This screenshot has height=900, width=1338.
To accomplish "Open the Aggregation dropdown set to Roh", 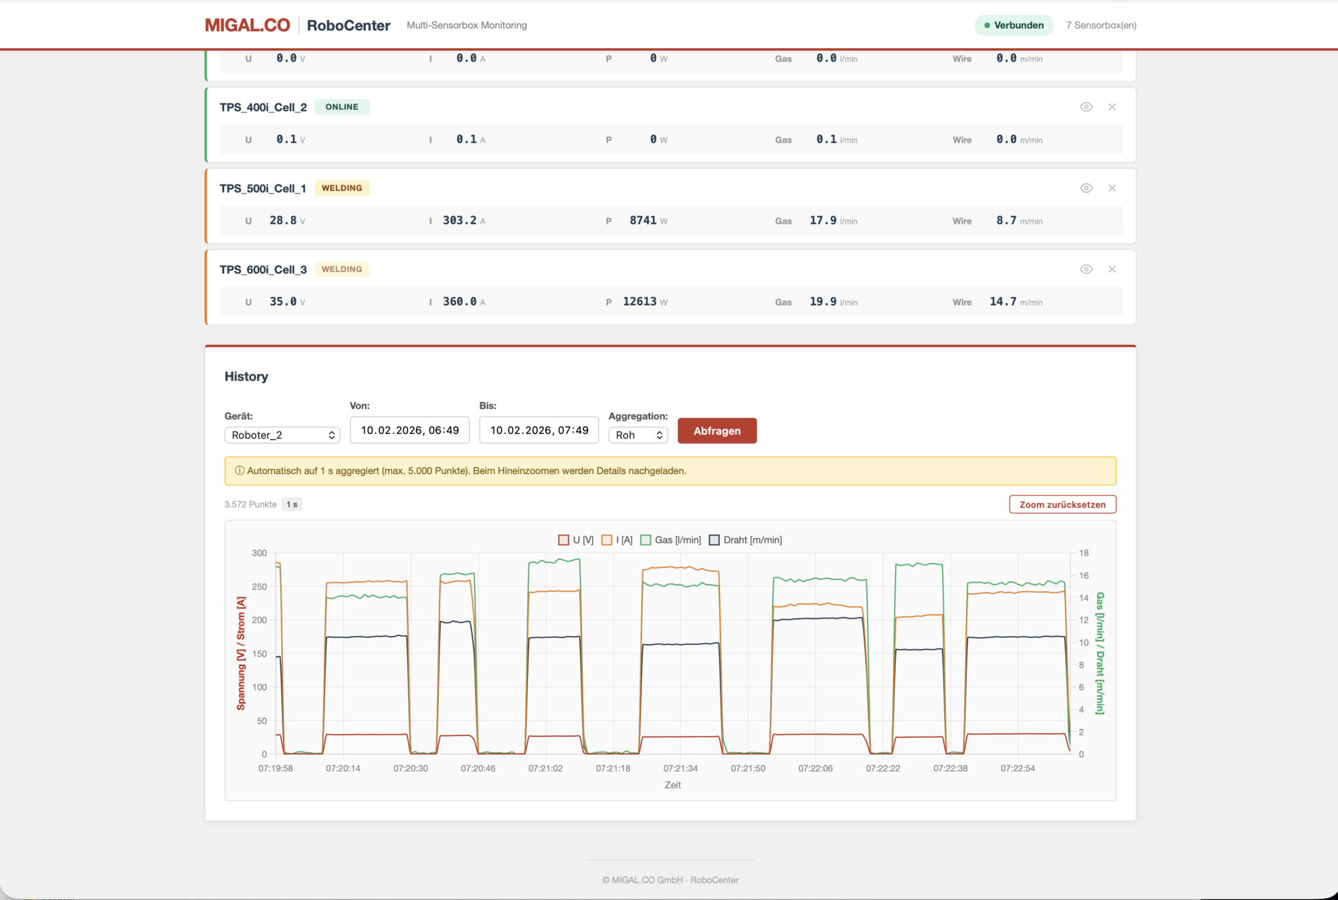I will tap(638, 435).
